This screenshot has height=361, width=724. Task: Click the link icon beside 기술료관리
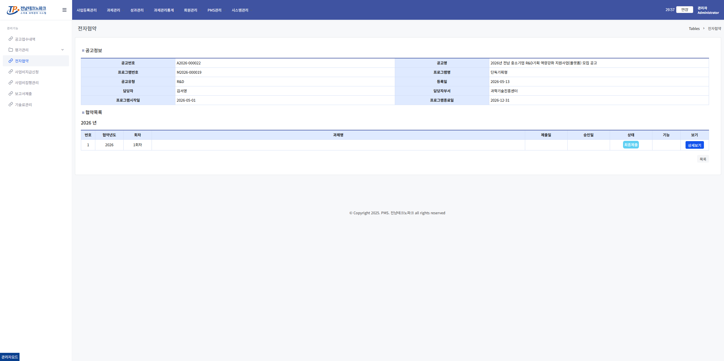(x=11, y=104)
